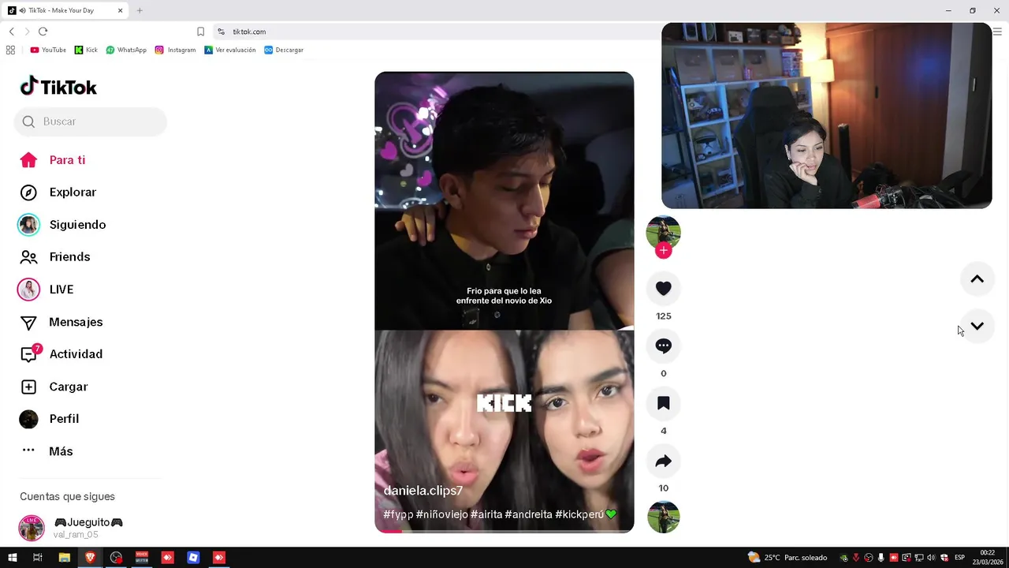Seek on the video progress bar
The width and height of the screenshot is (1009, 568).
tap(504, 531)
